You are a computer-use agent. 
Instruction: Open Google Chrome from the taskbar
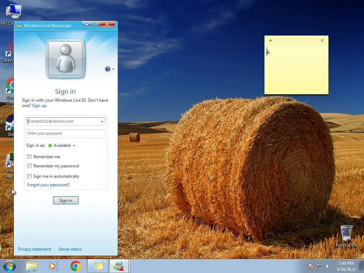point(75,266)
